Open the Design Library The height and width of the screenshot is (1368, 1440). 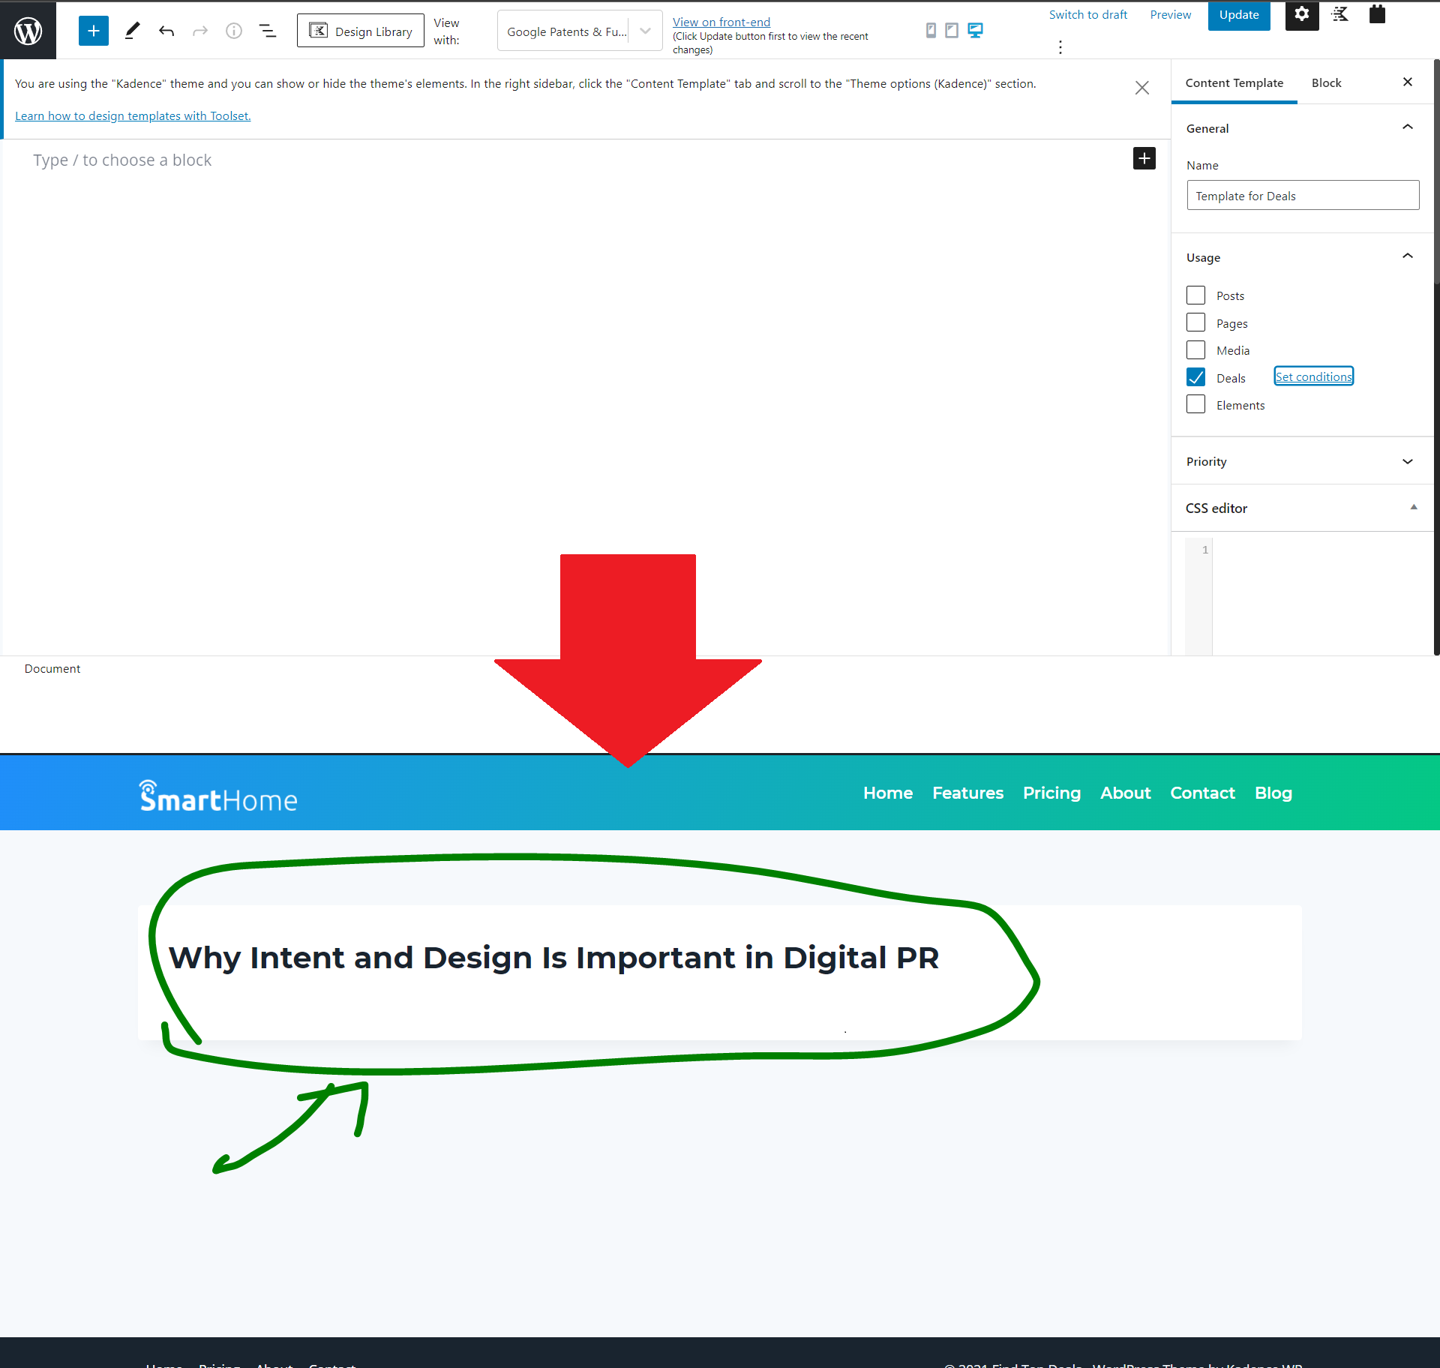tap(361, 31)
